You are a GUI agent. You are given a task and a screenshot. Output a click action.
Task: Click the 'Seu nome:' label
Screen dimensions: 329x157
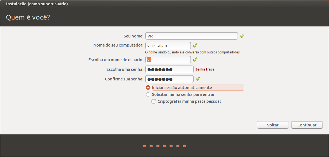[133, 36]
